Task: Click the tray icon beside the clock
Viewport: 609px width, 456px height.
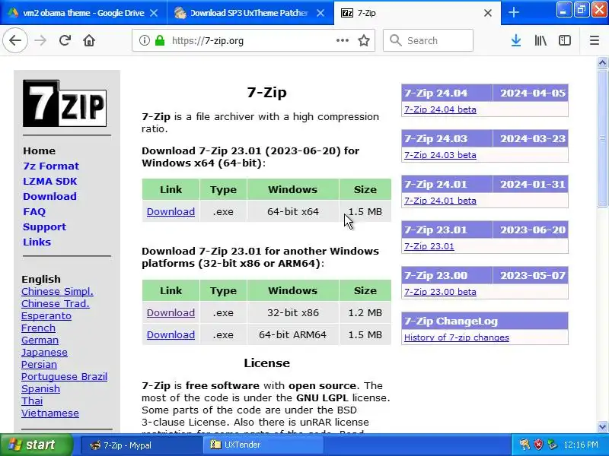Action: pyautogui.click(x=552, y=445)
